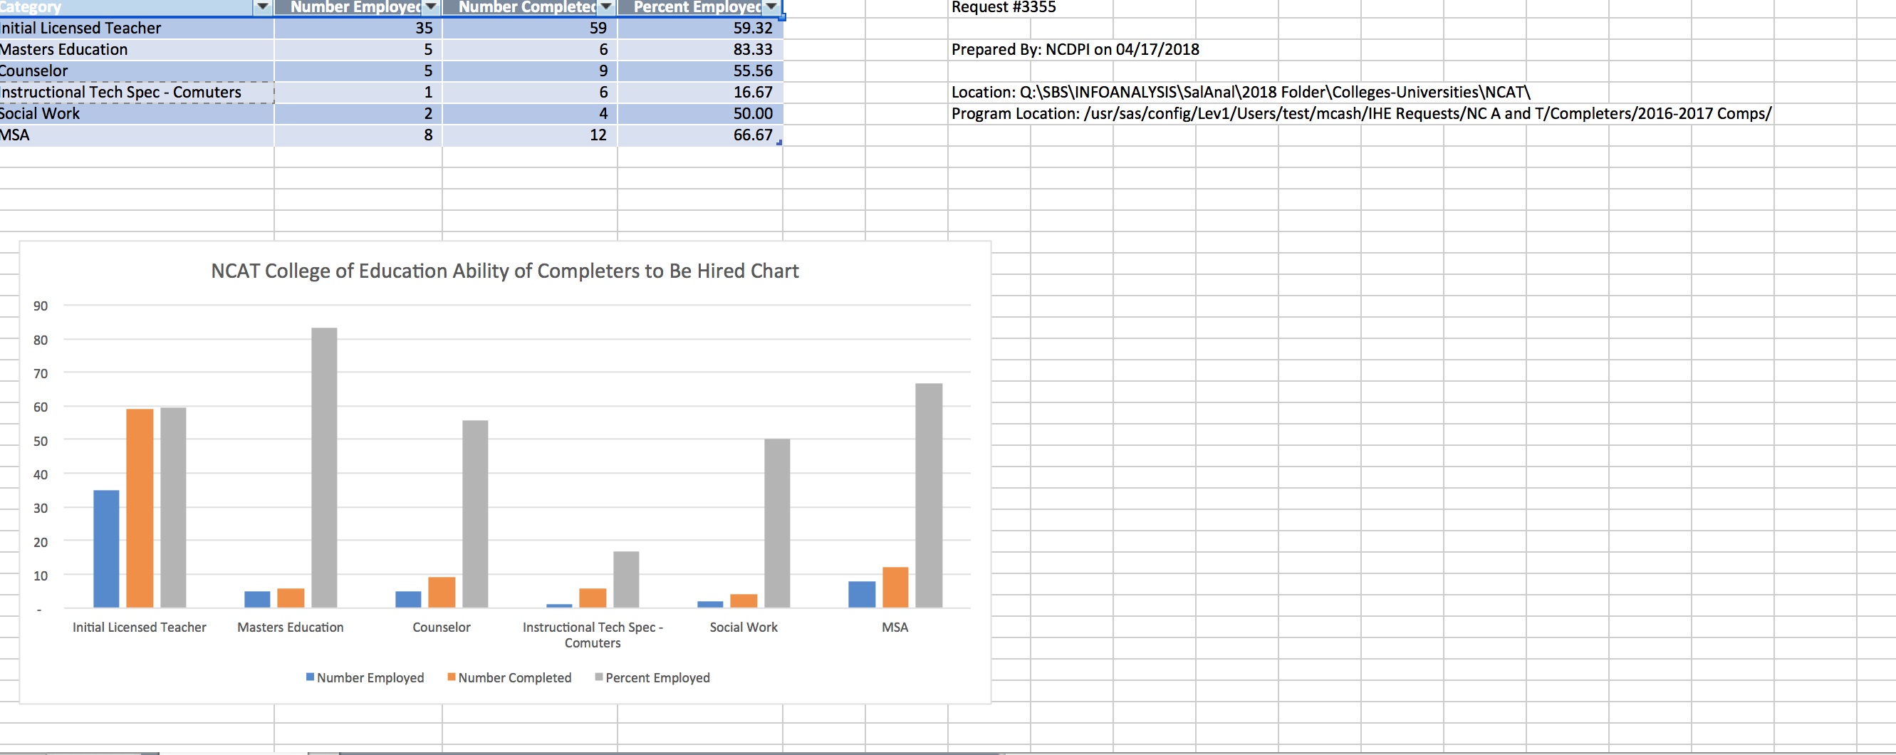
Task: Click the Prepared By NCDPI cell
Action: click(1075, 50)
